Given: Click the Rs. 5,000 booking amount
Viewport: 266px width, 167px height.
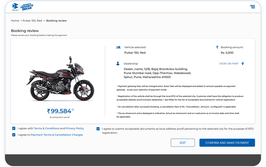Looking at the screenshot, I should click(x=227, y=53).
